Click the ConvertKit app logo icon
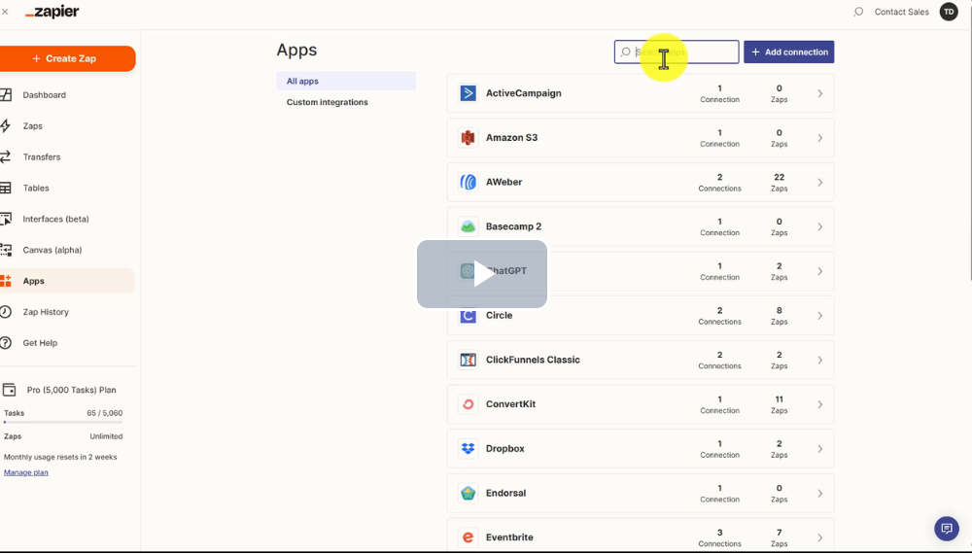The width and height of the screenshot is (972, 554). pos(469,404)
